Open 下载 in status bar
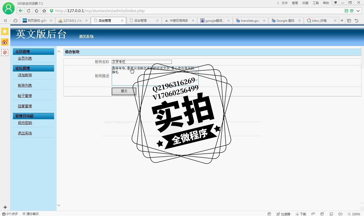The height and width of the screenshot is (216, 364). pos(301,214)
